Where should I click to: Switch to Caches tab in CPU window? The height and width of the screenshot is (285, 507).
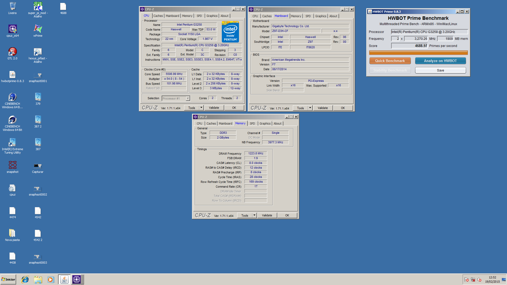(x=158, y=16)
